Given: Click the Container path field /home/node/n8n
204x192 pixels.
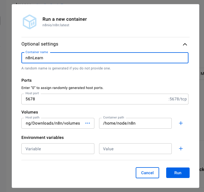Looking at the screenshot, I should tap(135, 123).
